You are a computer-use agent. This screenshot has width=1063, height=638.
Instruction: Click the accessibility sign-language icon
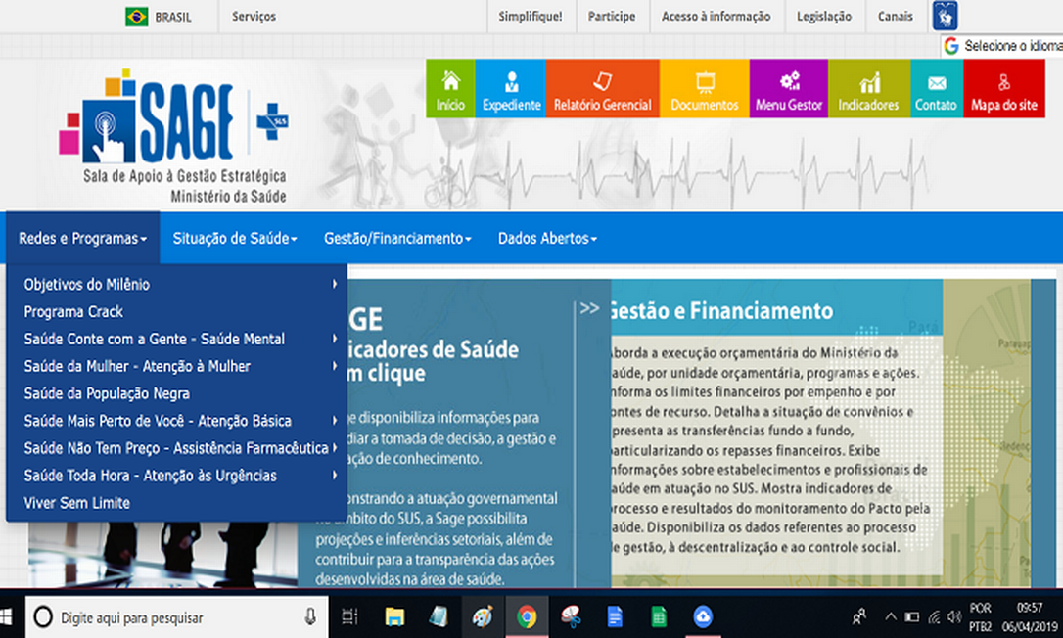945,16
